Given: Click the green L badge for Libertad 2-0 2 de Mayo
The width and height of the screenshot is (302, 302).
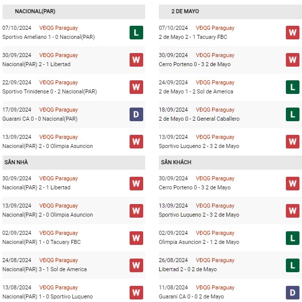Looking at the screenshot, I should point(292,265).
